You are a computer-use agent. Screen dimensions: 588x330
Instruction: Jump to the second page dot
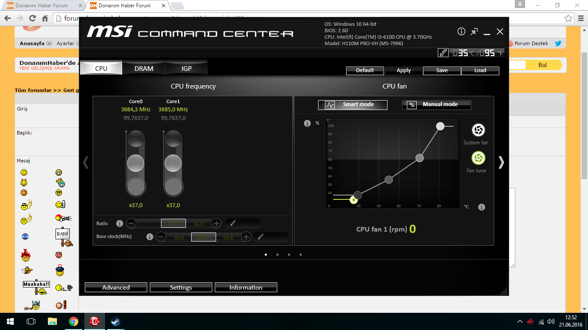click(277, 254)
